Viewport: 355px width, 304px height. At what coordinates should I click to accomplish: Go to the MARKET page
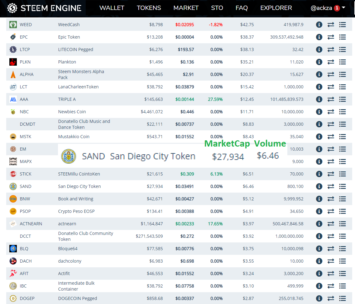click(186, 8)
